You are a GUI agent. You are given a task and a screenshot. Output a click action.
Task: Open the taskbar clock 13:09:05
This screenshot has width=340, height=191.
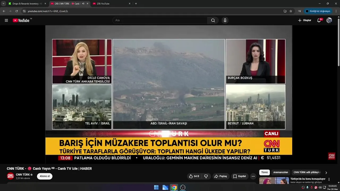[332, 188]
